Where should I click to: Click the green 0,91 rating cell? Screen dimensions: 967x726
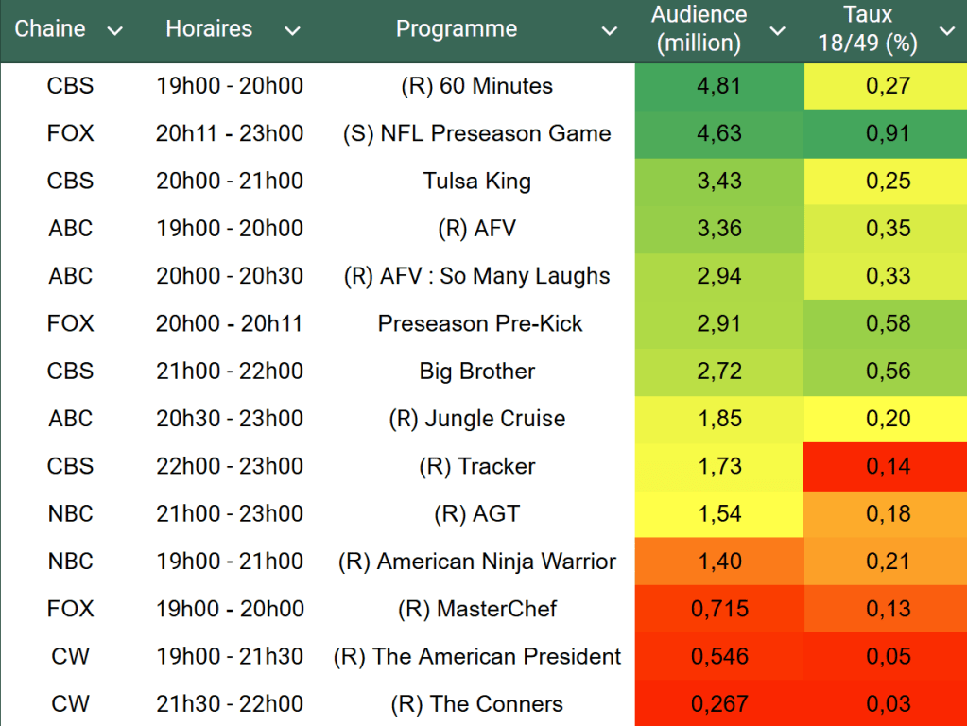[888, 133]
